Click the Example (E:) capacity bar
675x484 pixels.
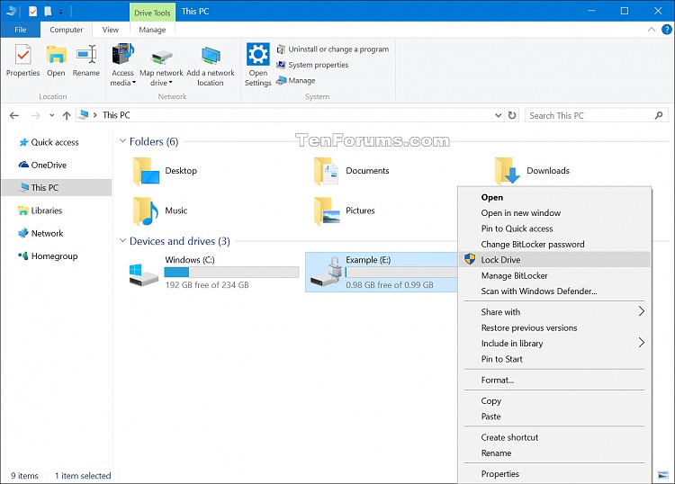[400, 272]
